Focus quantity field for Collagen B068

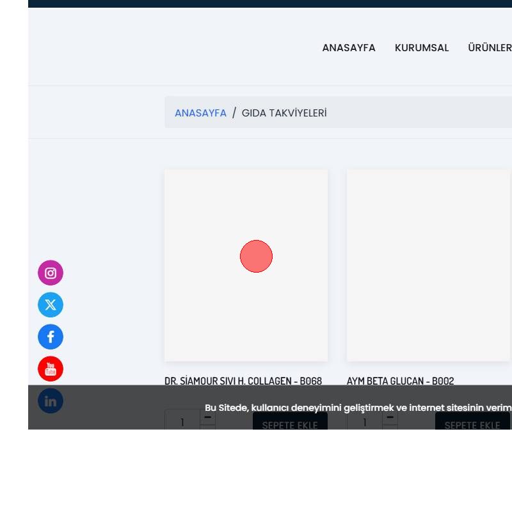pos(182,421)
